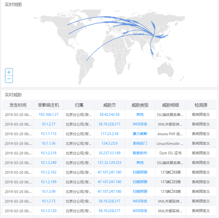219x218 pixels.
Task: Click threat source 58.42.242.58
Action: tap(109, 114)
